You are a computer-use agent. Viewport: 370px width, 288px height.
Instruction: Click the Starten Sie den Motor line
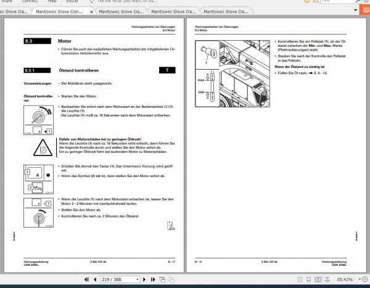click(79, 96)
